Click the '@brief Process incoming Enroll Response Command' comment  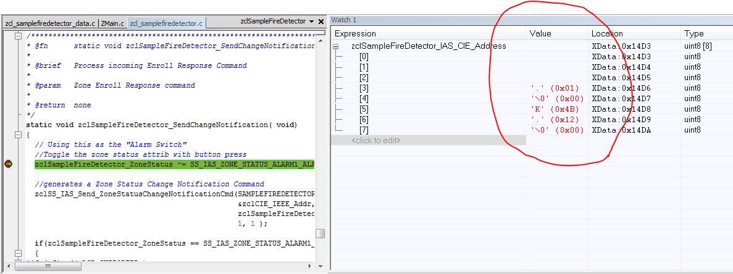click(137, 66)
